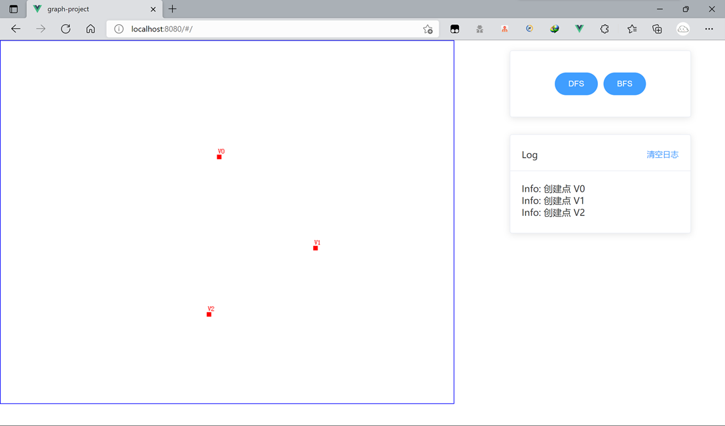The height and width of the screenshot is (426, 725).
Task: Click the black square-eyed extension icon
Action: 455,29
